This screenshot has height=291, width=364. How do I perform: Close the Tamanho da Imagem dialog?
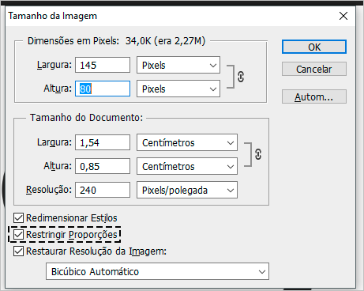343,16
